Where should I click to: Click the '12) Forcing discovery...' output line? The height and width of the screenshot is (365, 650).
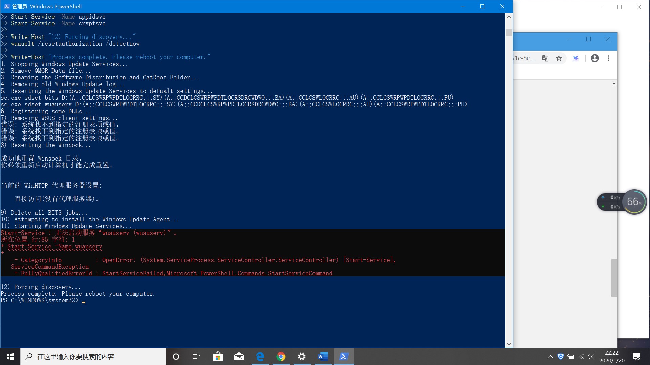tap(41, 287)
